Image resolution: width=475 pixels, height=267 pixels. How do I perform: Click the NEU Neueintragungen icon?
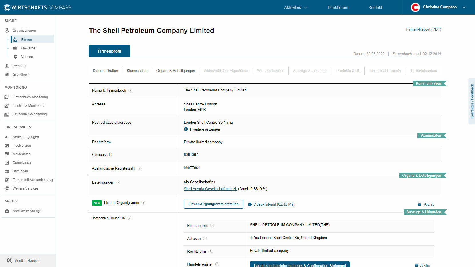7,137
